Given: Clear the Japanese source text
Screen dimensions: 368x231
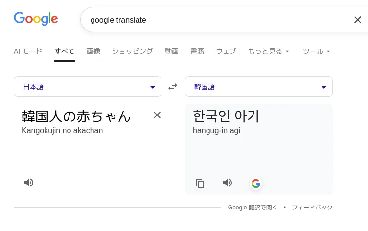Looking at the screenshot, I should (157, 115).
